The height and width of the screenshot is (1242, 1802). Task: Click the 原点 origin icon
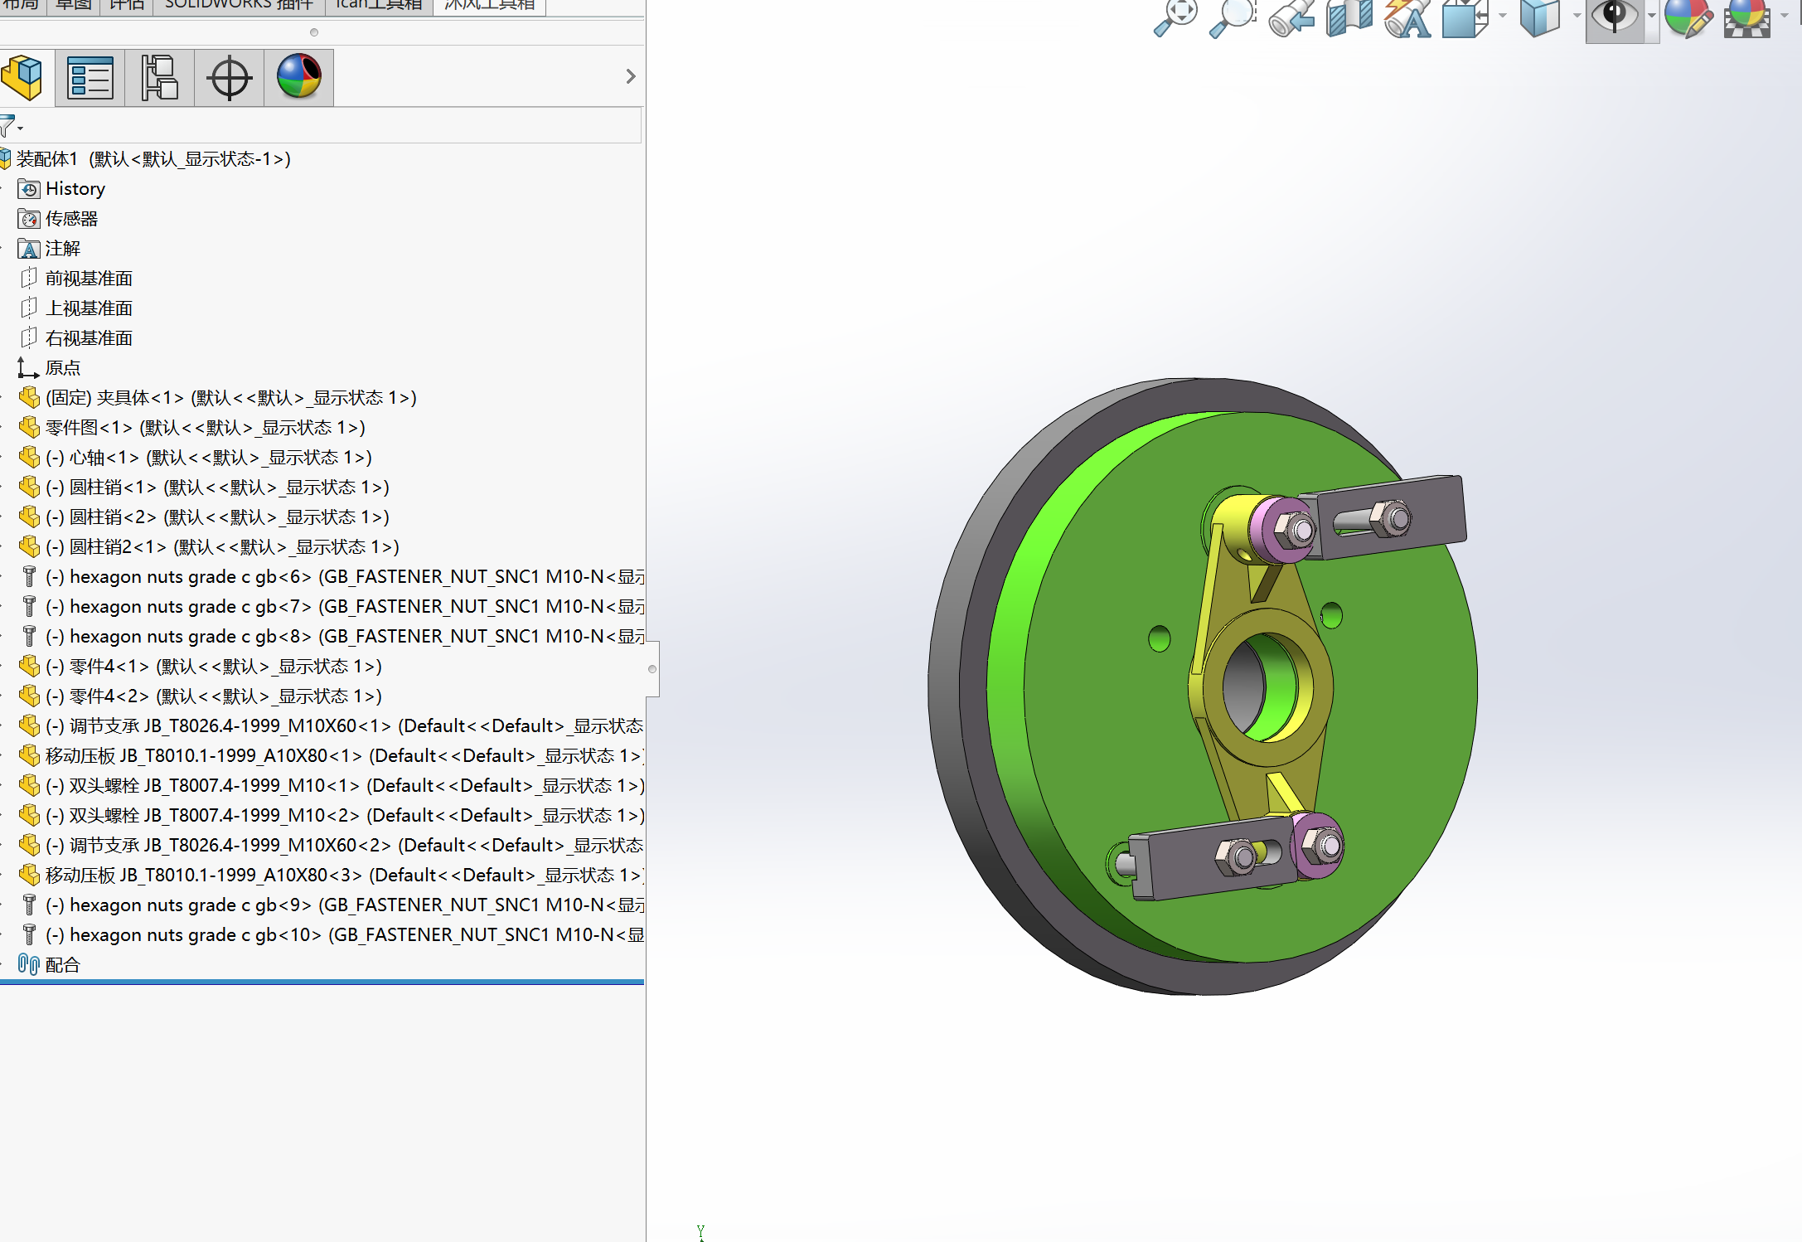point(28,367)
